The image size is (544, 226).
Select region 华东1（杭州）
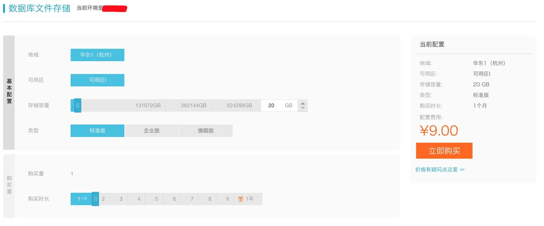97,55
